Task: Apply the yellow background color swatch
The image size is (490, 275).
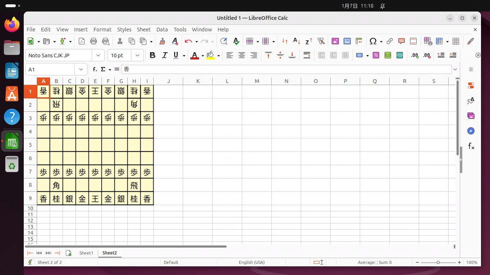Action: click(x=211, y=55)
